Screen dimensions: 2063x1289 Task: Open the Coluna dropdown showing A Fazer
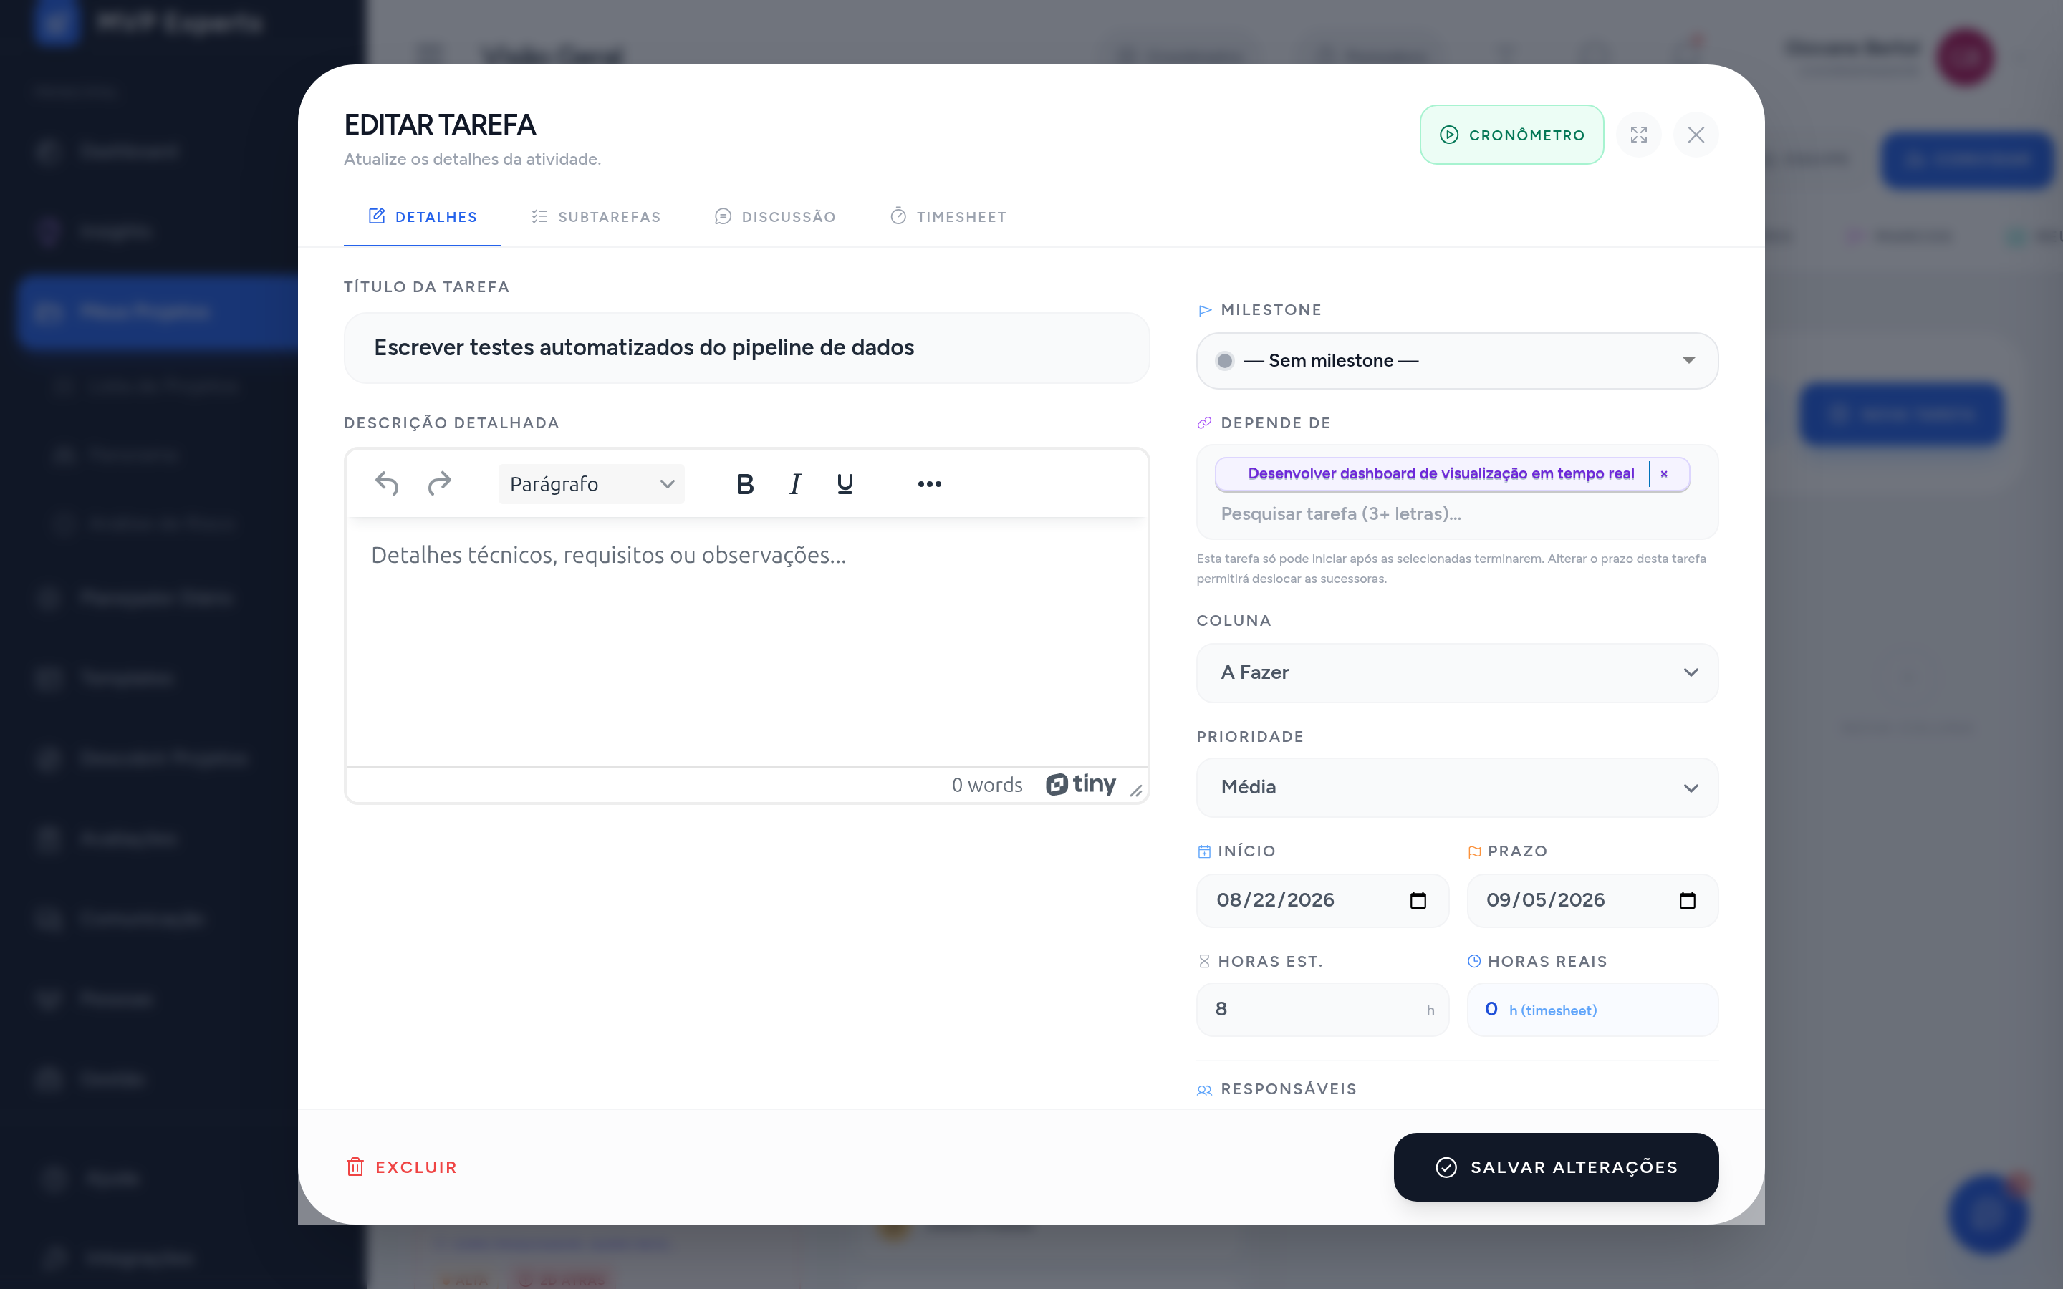pos(1457,672)
